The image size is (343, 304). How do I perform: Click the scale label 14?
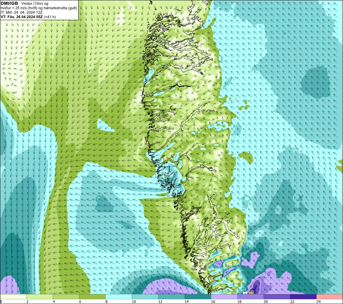[x=187, y=302]
